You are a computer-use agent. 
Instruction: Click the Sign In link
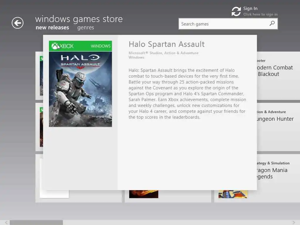(x=250, y=8)
